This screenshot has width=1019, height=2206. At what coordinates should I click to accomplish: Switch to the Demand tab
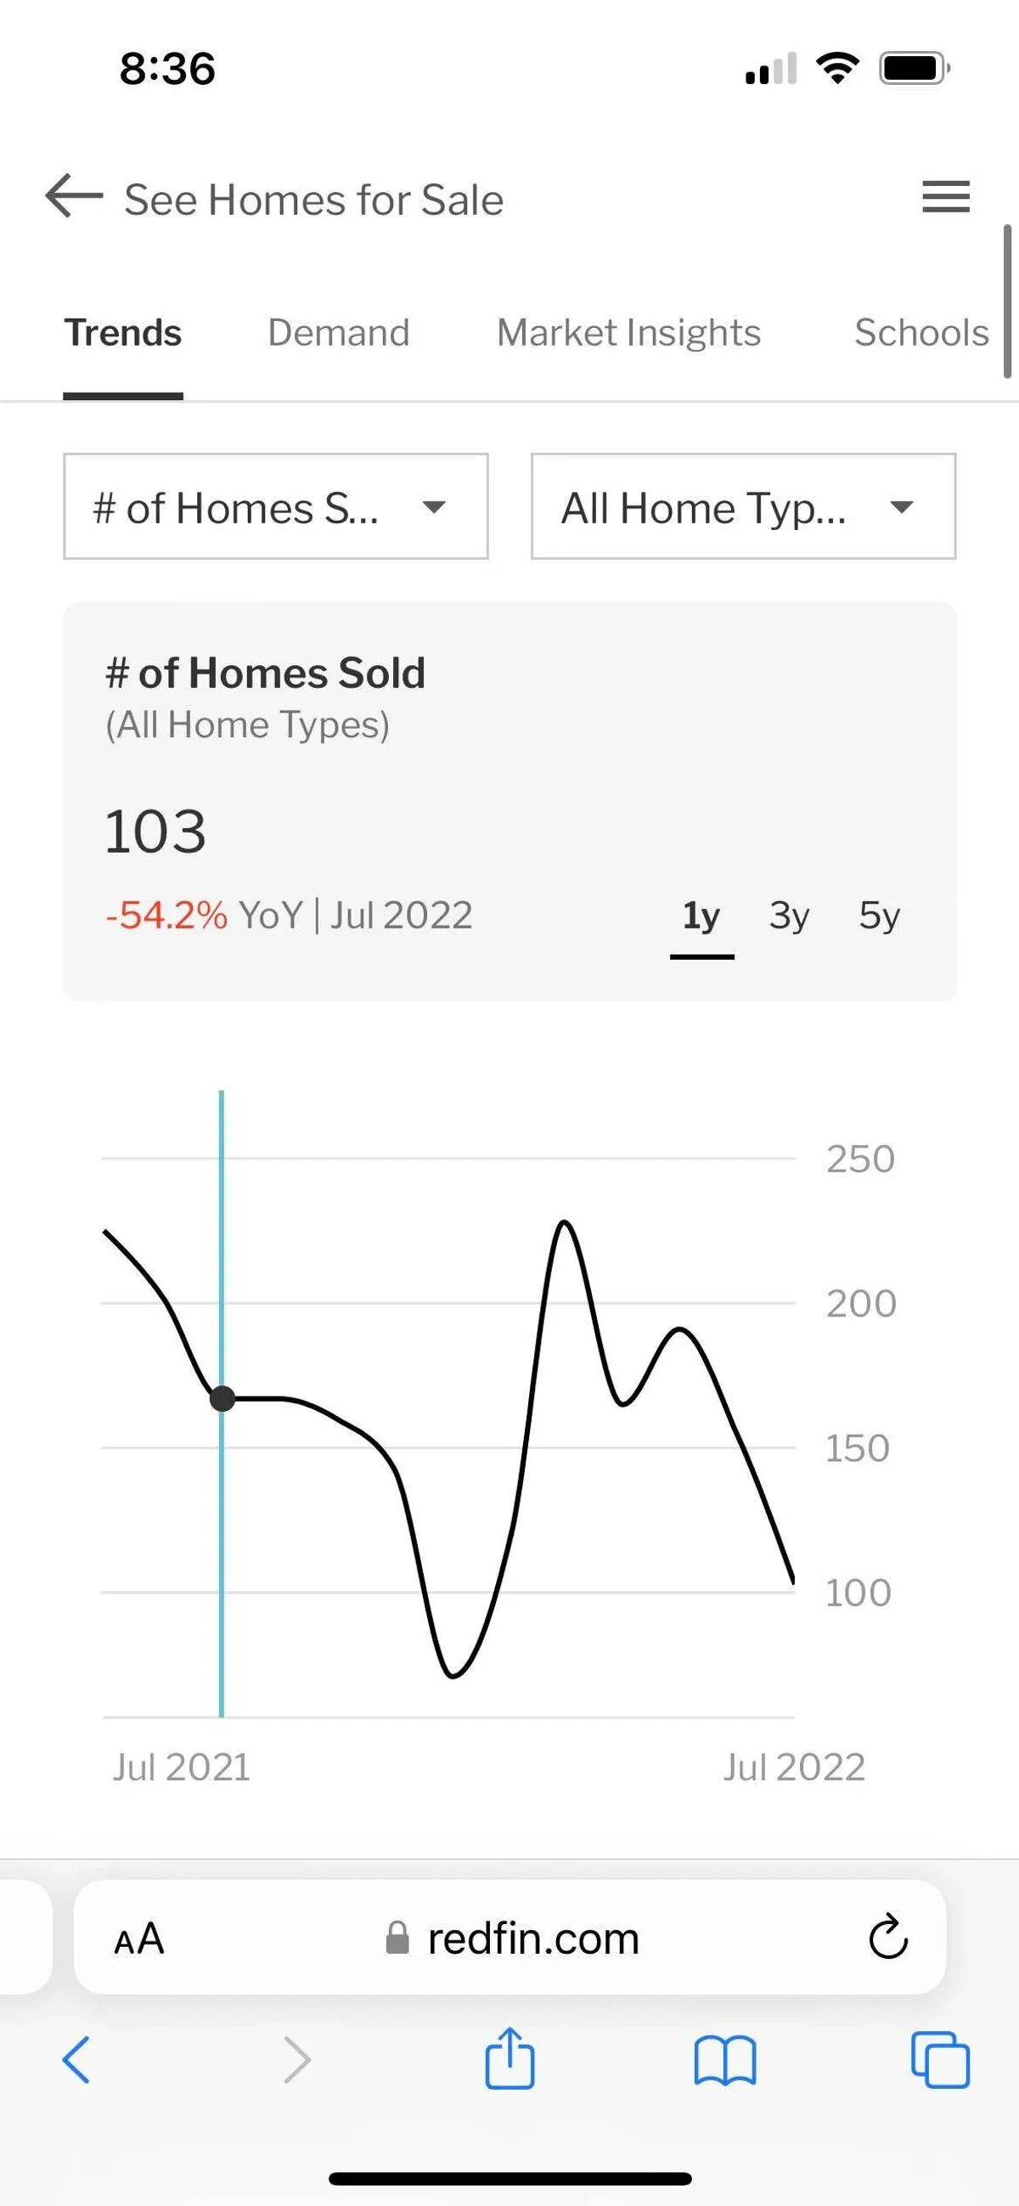[338, 333]
